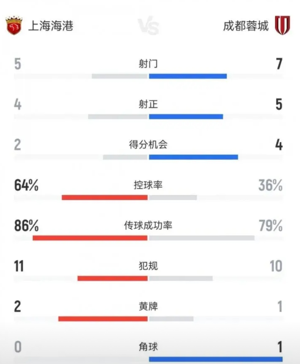Click the Shanghai Port team crest icon
Screen dimensions: 300x364
coord(14,26)
